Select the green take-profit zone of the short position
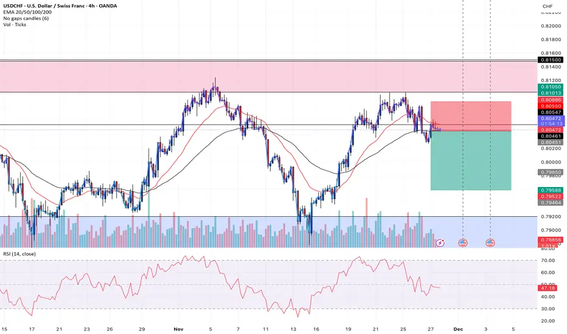This screenshot has width=567, height=334. [471, 160]
